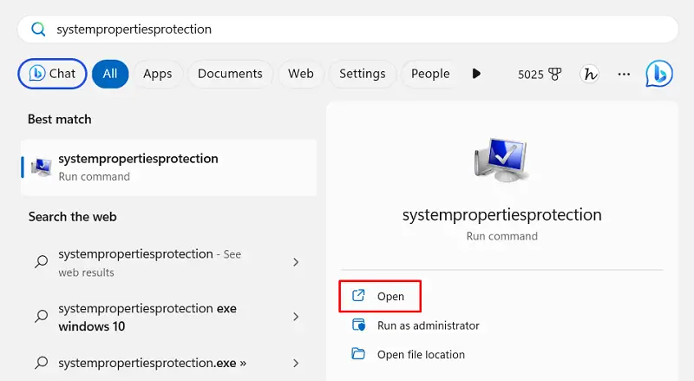This screenshot has width=694, height=381.
Task: Expand the 'systempropertiesprotection.exe' suggestion arrow
Action: 296,363
